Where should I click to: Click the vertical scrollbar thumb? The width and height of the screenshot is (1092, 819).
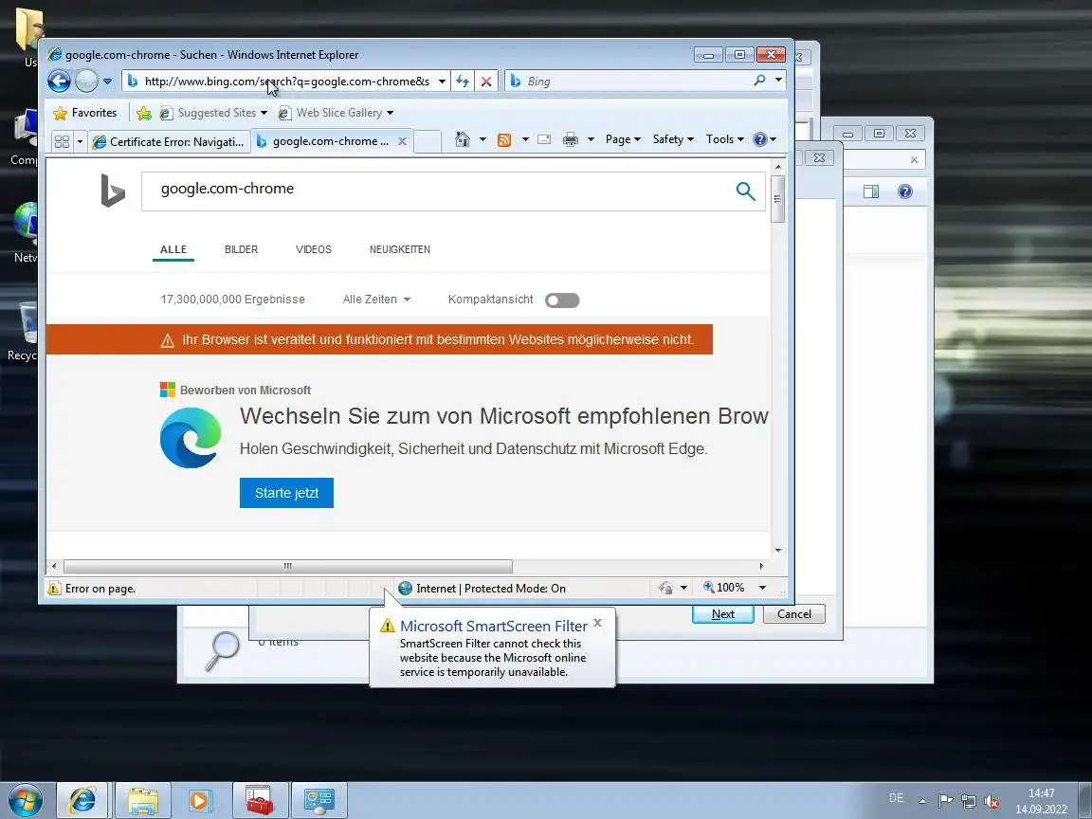point(778,199)
